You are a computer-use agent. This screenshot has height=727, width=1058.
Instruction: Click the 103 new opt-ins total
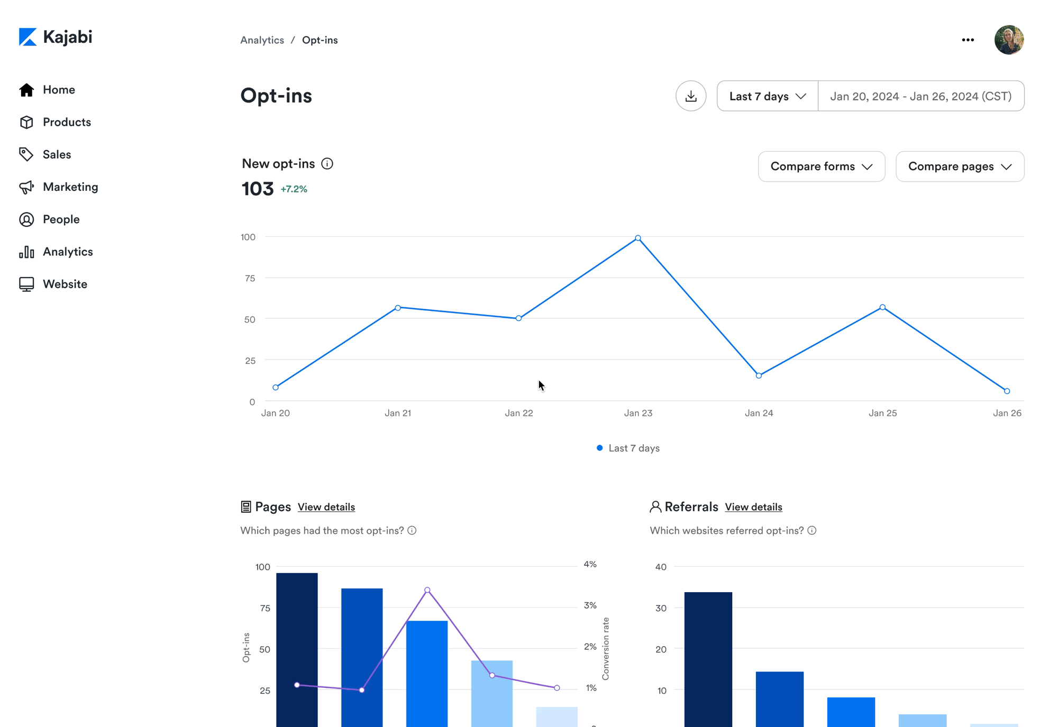[x=257, y=189]
